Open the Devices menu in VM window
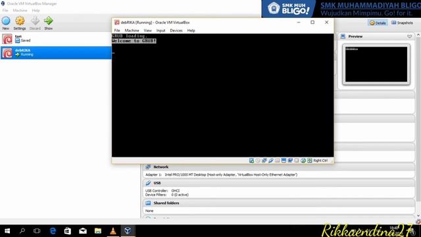421x237 pixels. 176,31
